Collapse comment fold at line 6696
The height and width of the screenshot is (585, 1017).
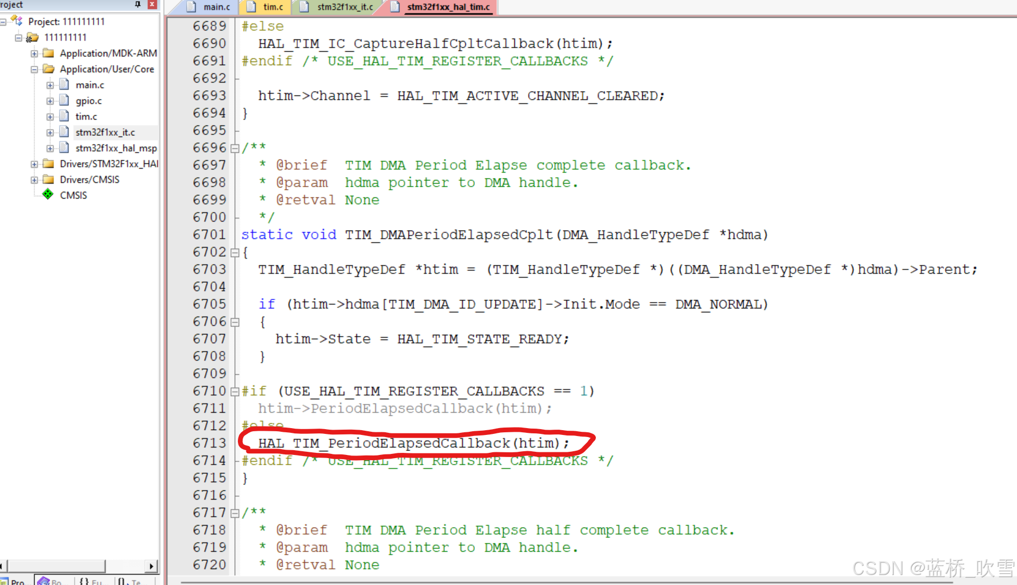(x=235, y=148)
